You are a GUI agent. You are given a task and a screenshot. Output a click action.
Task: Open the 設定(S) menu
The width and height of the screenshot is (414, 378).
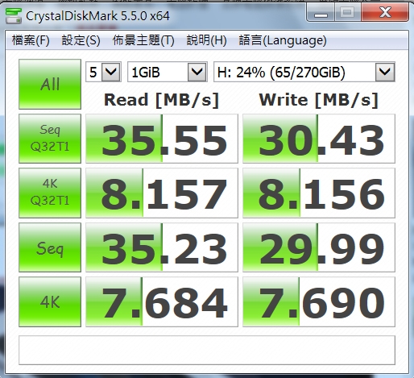click(81, 40)
